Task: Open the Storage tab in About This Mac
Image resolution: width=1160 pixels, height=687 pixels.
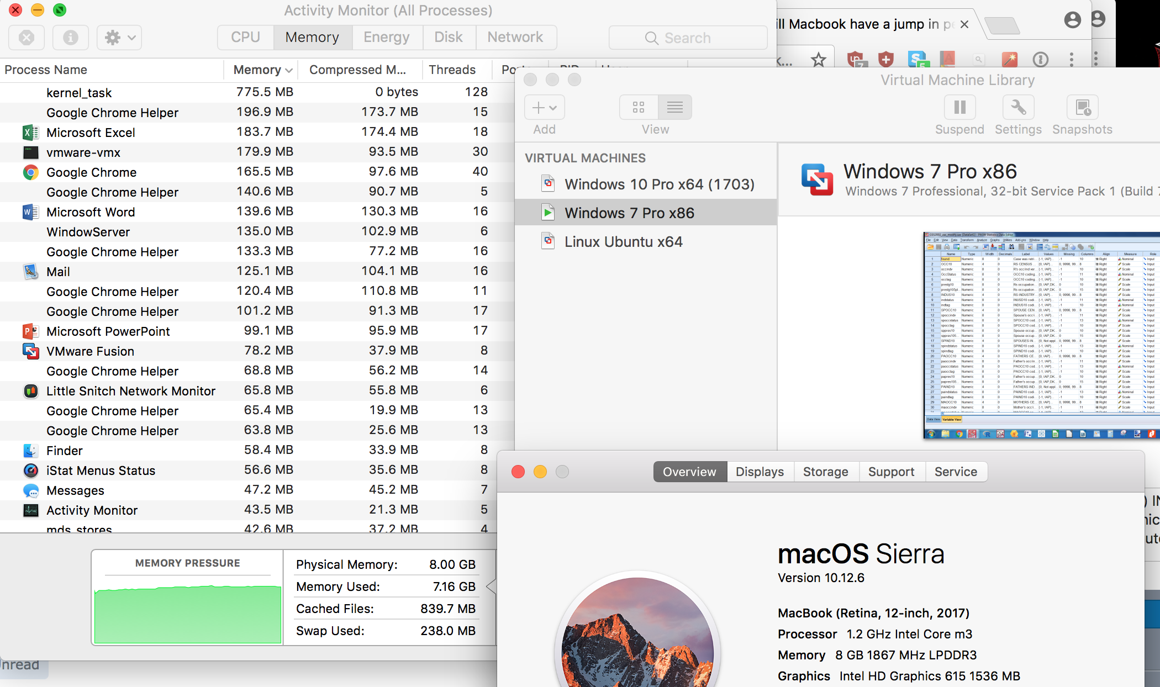Action: [x=825, y=472]
